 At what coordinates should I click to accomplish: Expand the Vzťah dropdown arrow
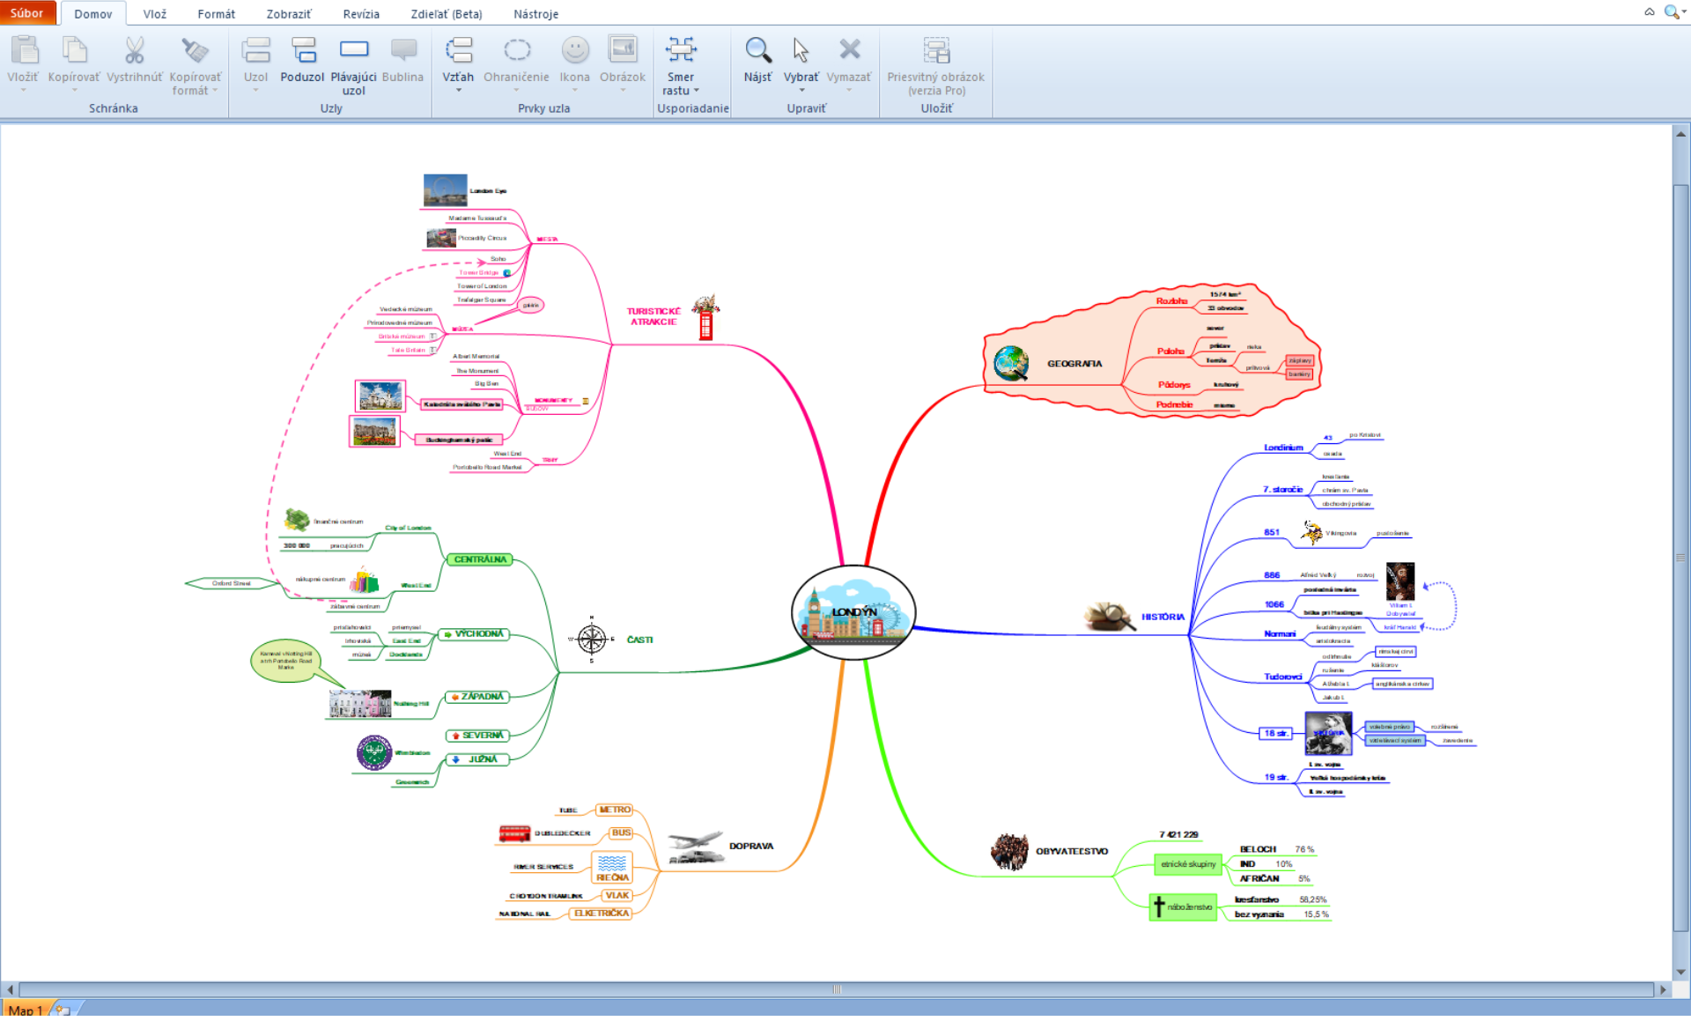pyautogui.click(x=458, y=91)
